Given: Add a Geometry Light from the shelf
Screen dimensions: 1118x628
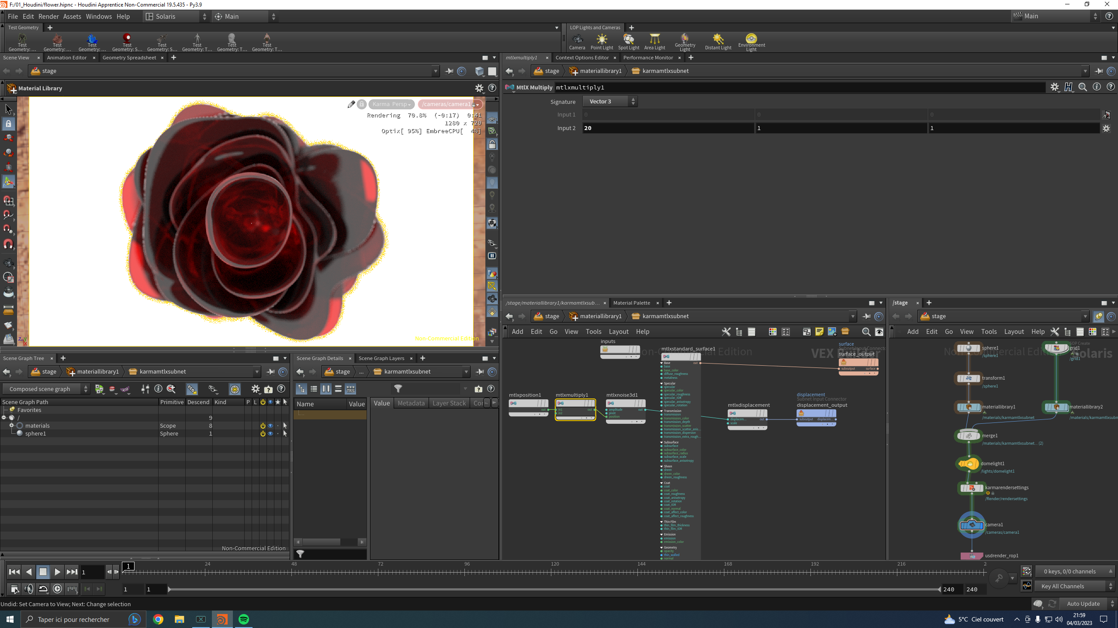Looking at the screenshot, I should [685, 42].
